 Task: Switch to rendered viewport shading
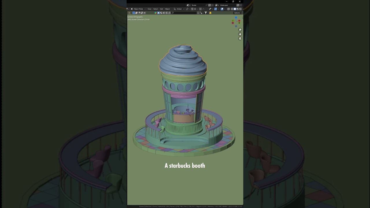240,9
